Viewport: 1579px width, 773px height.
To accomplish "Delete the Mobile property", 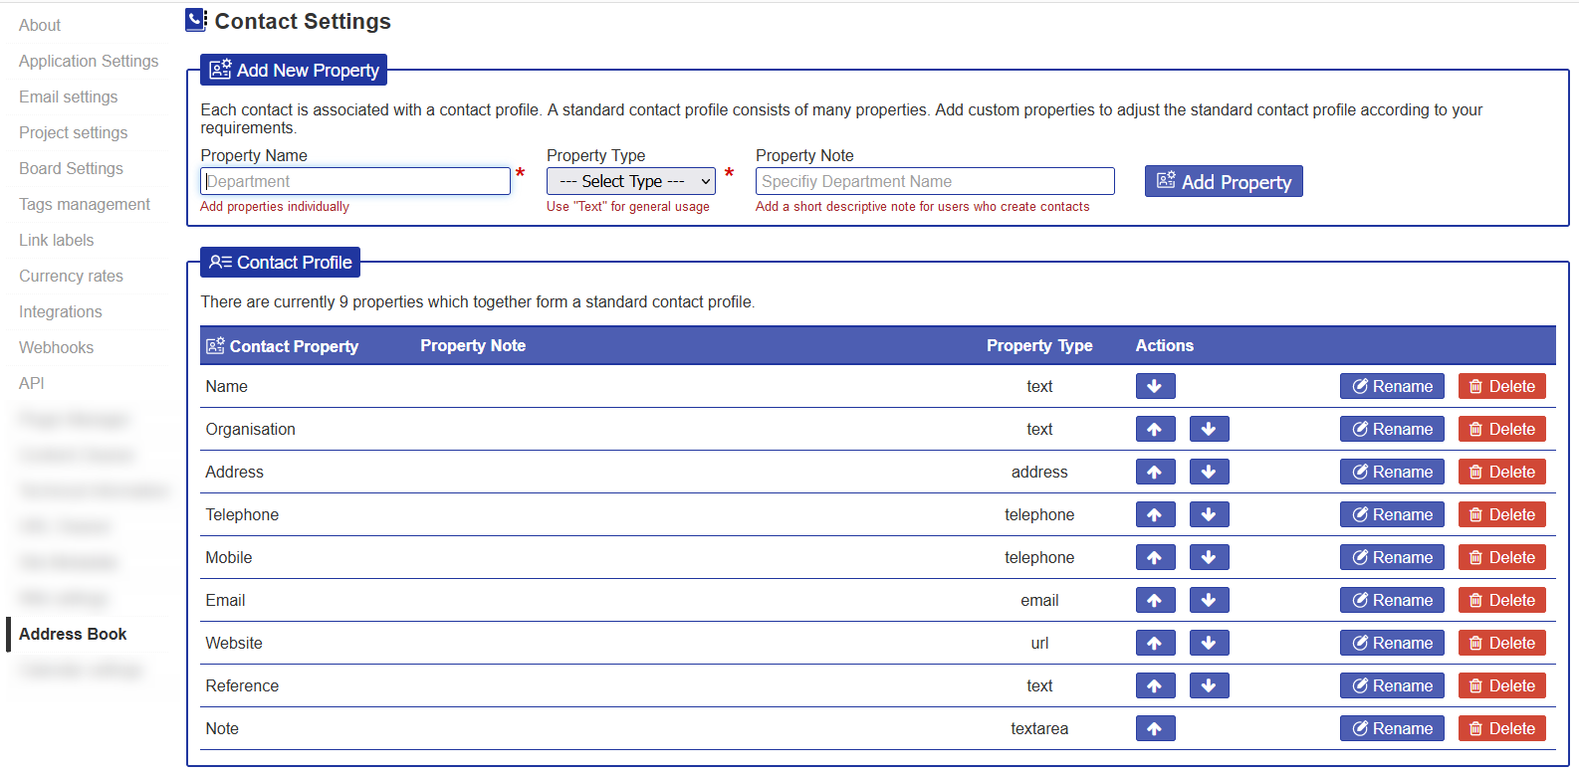I will [1502, 557].
